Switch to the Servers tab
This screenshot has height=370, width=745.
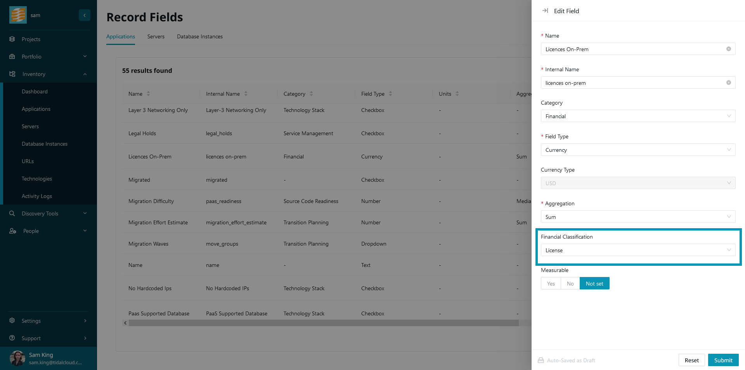coord(156,37)
